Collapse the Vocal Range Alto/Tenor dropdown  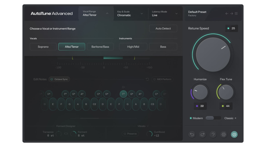tap(96, 14)
